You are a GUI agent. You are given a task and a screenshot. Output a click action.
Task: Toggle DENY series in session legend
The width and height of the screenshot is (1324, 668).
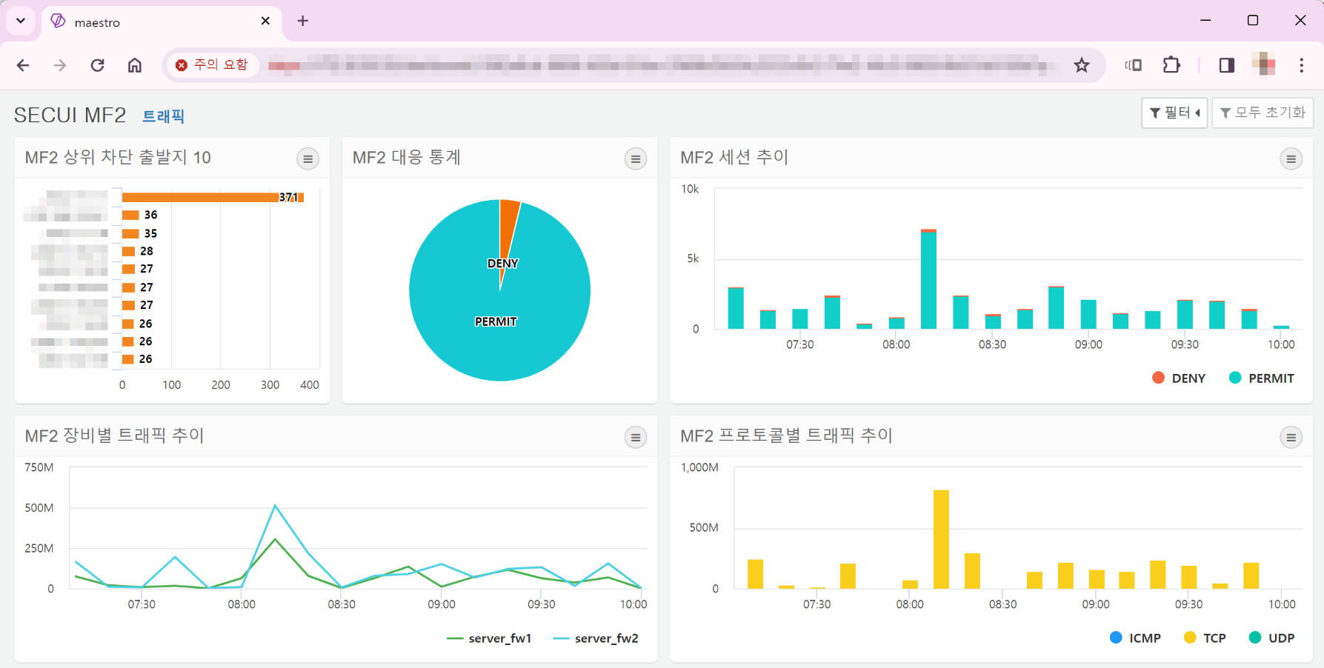point(1179,378)
